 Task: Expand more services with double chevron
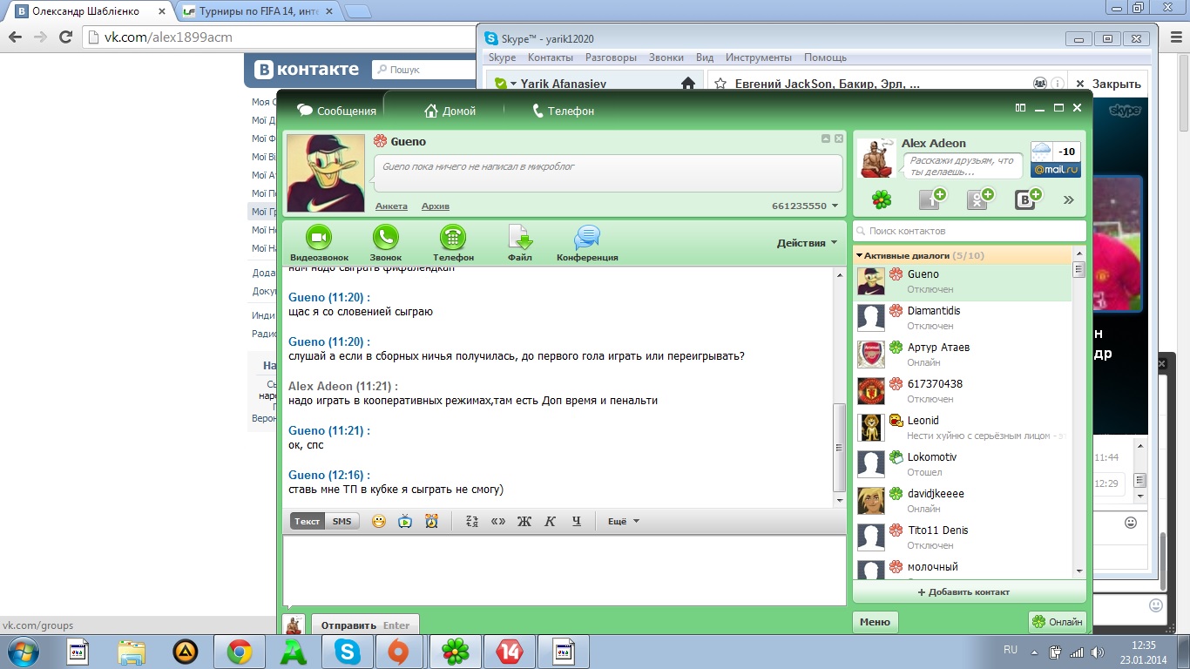1069,200
